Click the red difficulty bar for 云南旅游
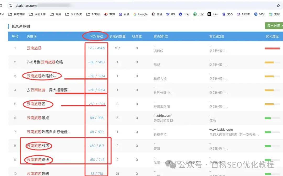283x176 pixels. click(272, 48)
